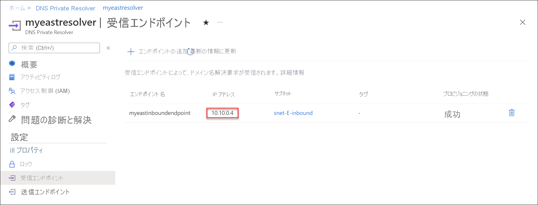Sort by サブネット column header

click(x=283, y=94)
